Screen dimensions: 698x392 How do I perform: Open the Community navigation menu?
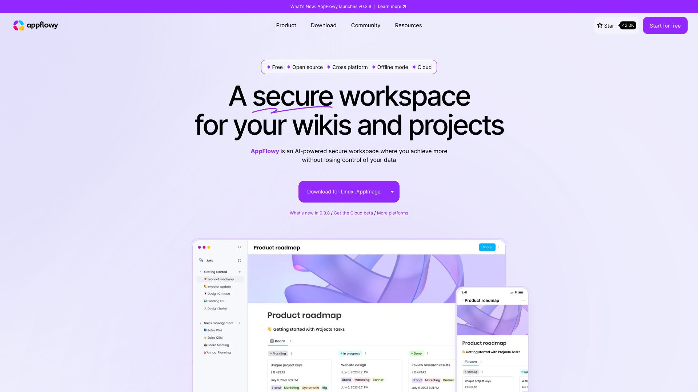click(x=365, y=25)
